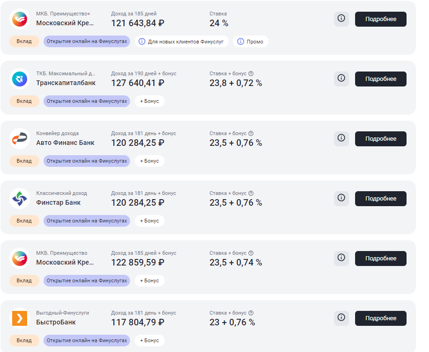This screenshot has height=352, width=429.
Task: Click info icon on Авто Финанс Банк row
Action: tap(341, 138)
